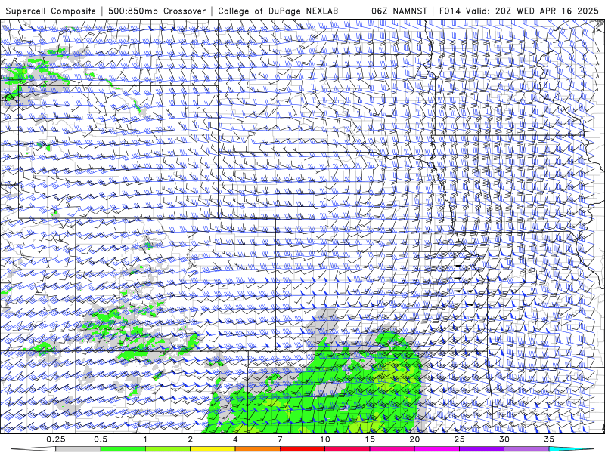Click the legend value 25
The height and width of the screenshot is (453, 605).
coord(460,439)
